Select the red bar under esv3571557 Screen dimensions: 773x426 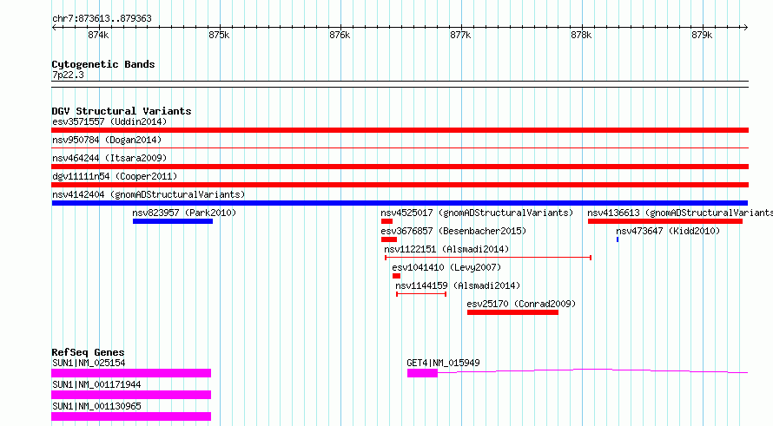(x=400, y=130)
